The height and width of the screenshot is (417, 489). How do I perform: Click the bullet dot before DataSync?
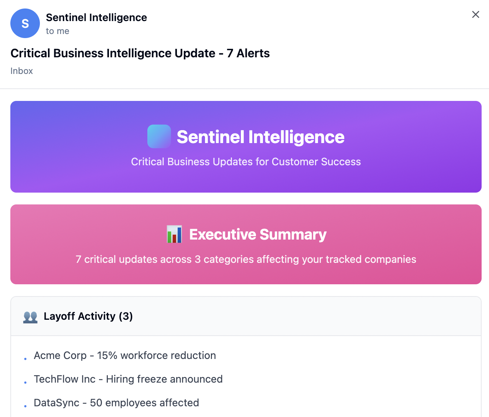(25, 406)
